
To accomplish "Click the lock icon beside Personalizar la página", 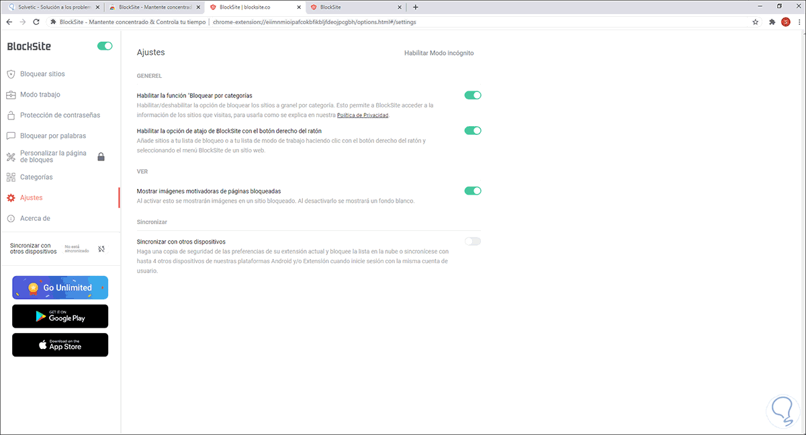I will coord(101,156).
